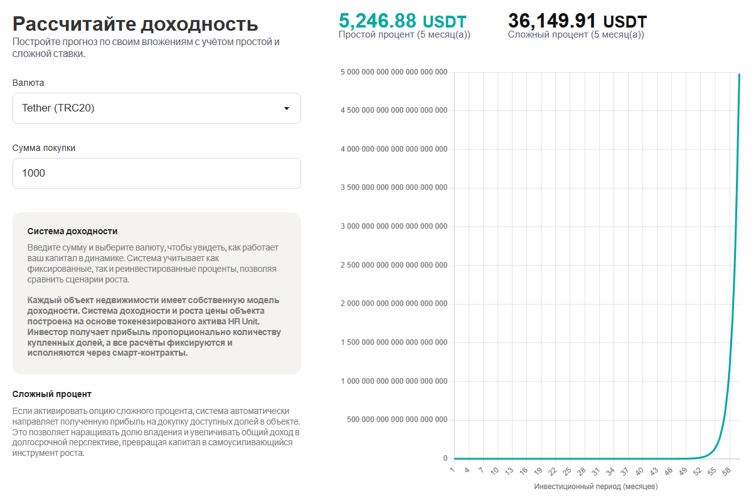Click the Рассчитайте доходность page heading
756x501 pixels.
135,22
